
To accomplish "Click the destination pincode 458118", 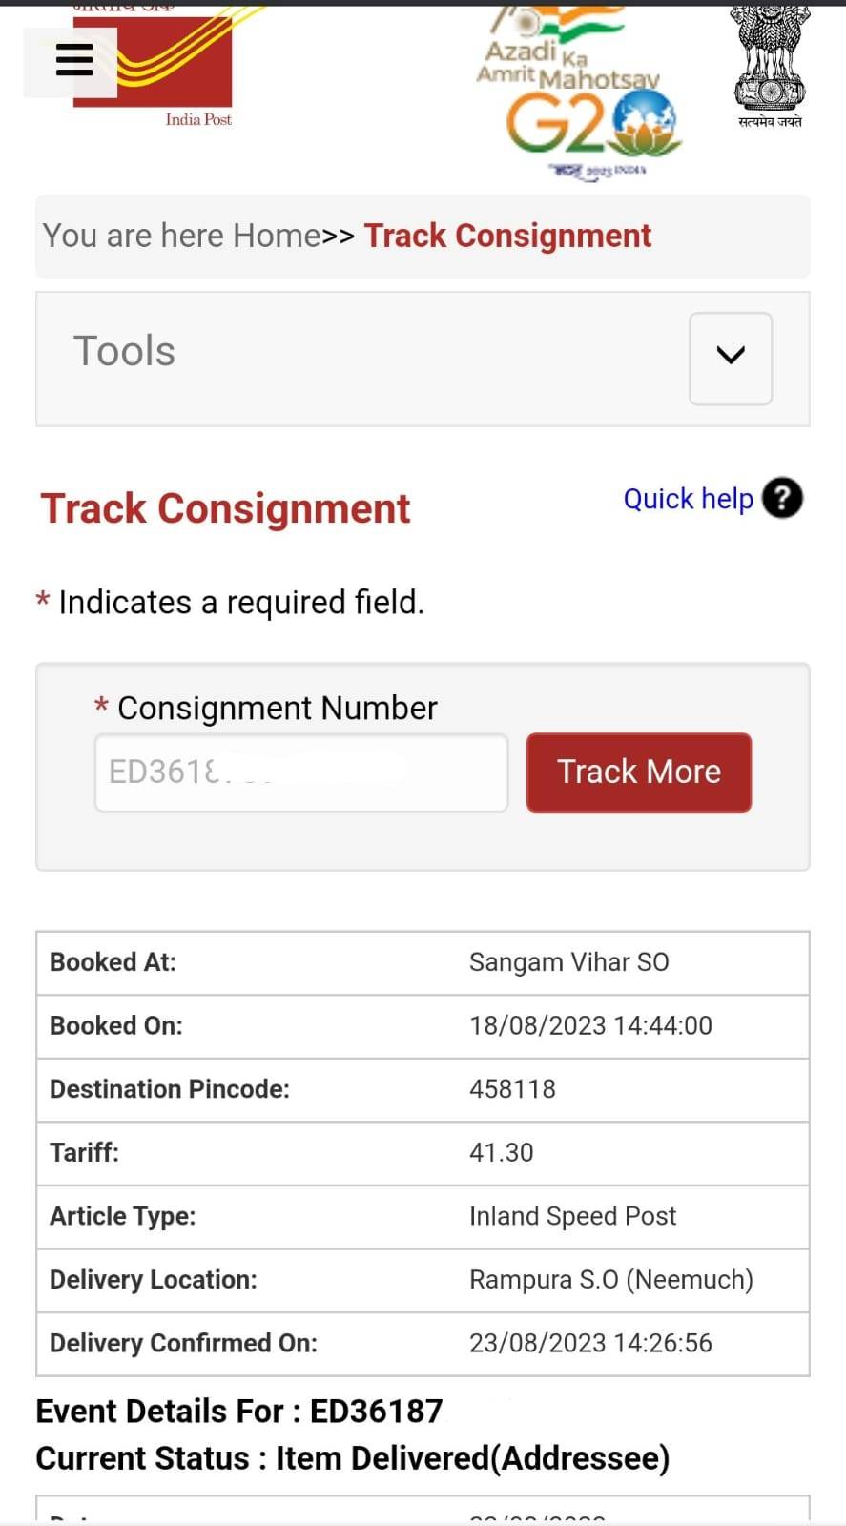I will [x=512, y=1089].
